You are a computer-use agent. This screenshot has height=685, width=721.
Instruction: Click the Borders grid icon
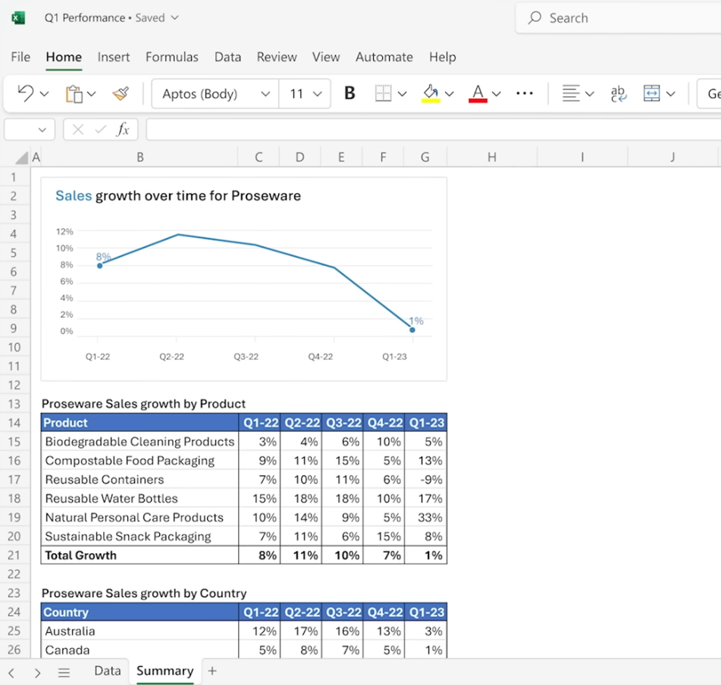click(383, 94)
